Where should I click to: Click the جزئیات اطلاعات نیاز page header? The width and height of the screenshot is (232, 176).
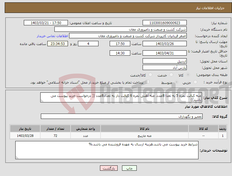pos(210,8)
